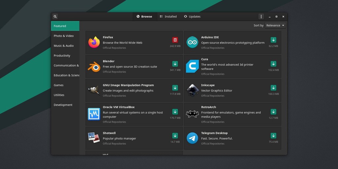Click the Shotwell app thumbnail
Image resolution: width=338 pixels, height=169 pixels.
click(94, 138)
